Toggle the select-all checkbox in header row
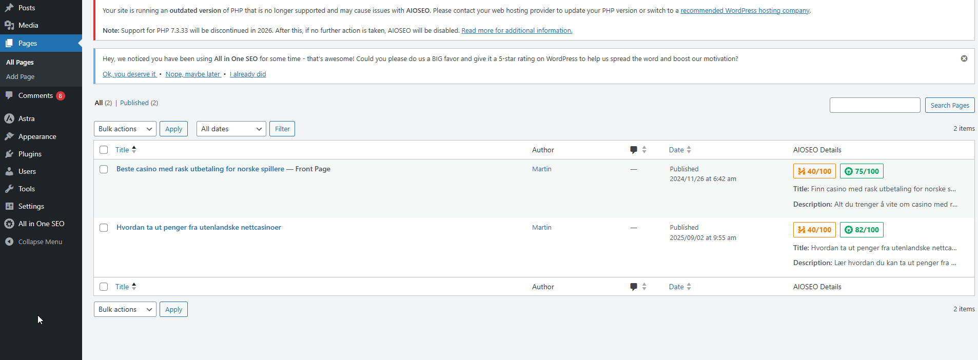The width and height of the screenshot is (978, 360). click(x=104, y=150)
